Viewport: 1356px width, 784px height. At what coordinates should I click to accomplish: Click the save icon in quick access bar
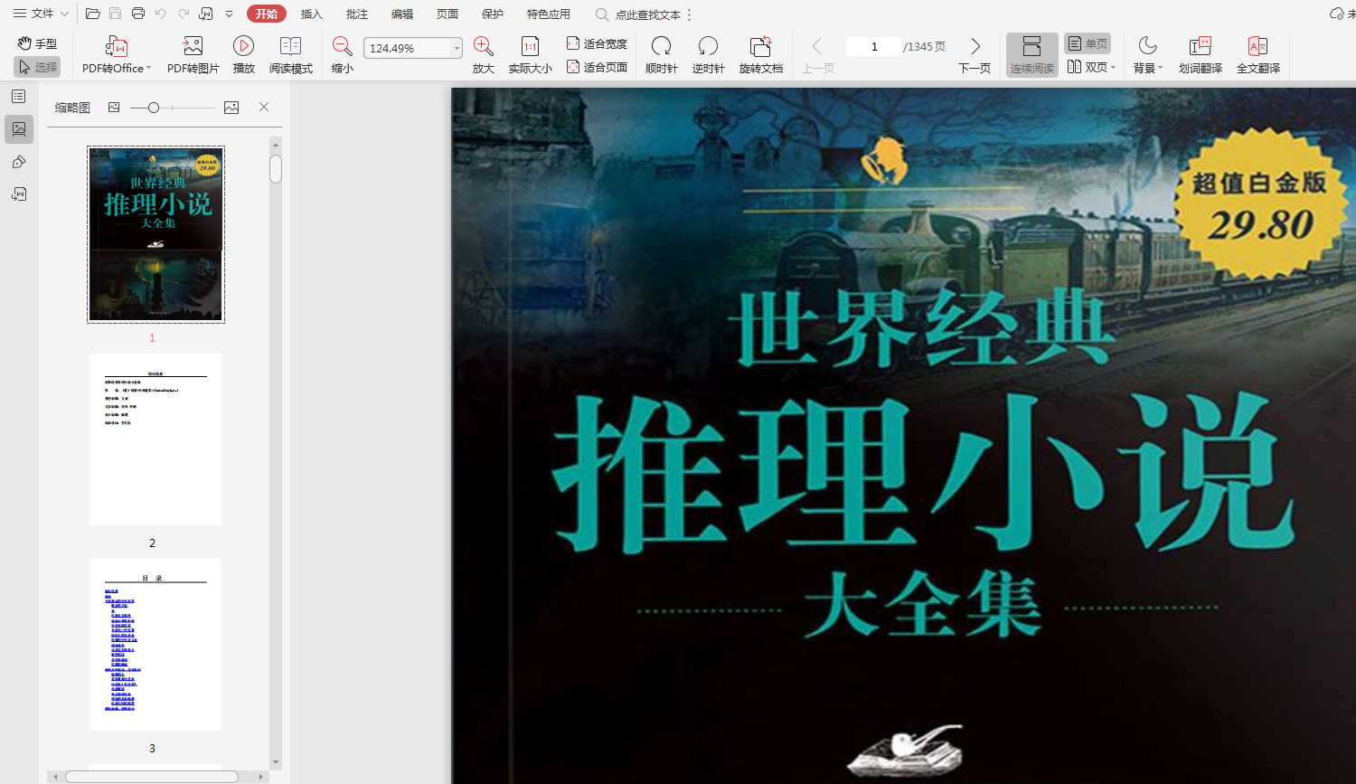pos(116,14)
